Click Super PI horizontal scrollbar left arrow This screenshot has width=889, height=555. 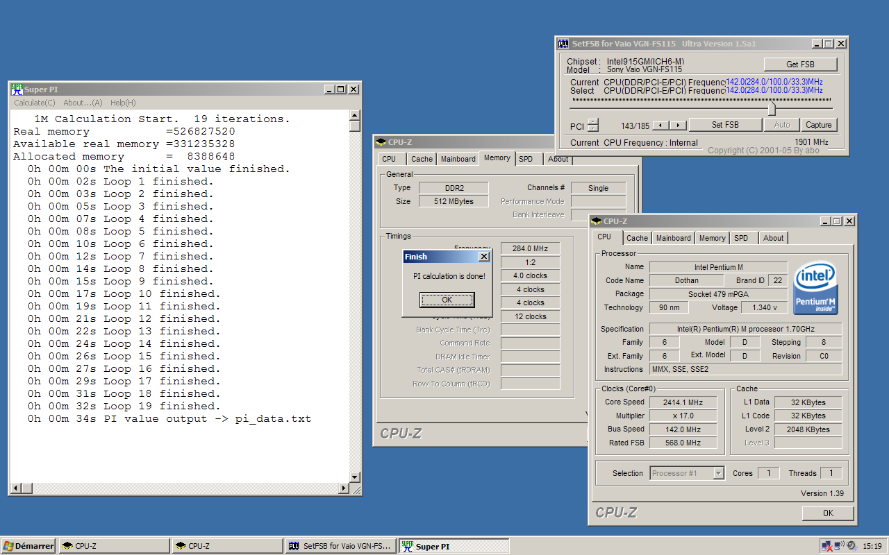tap(16, 488)
